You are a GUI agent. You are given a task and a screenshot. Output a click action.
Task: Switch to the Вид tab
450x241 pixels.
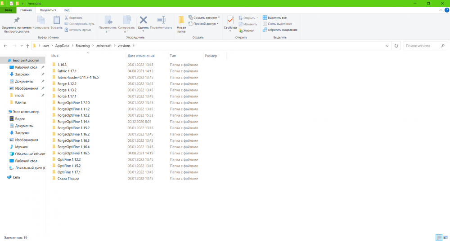67,10
